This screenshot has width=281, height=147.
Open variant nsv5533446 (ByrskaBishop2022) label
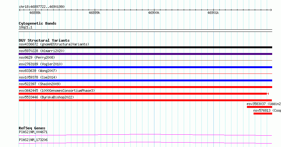coord(46,97)
